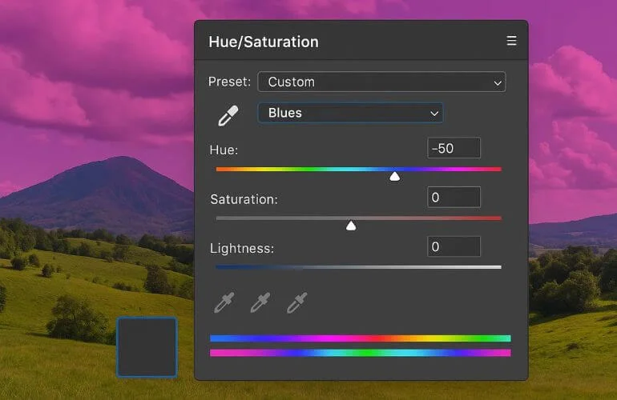Click the dark square swatch with blue outline
Screen dimensions: 617x400
click(147, 346)
